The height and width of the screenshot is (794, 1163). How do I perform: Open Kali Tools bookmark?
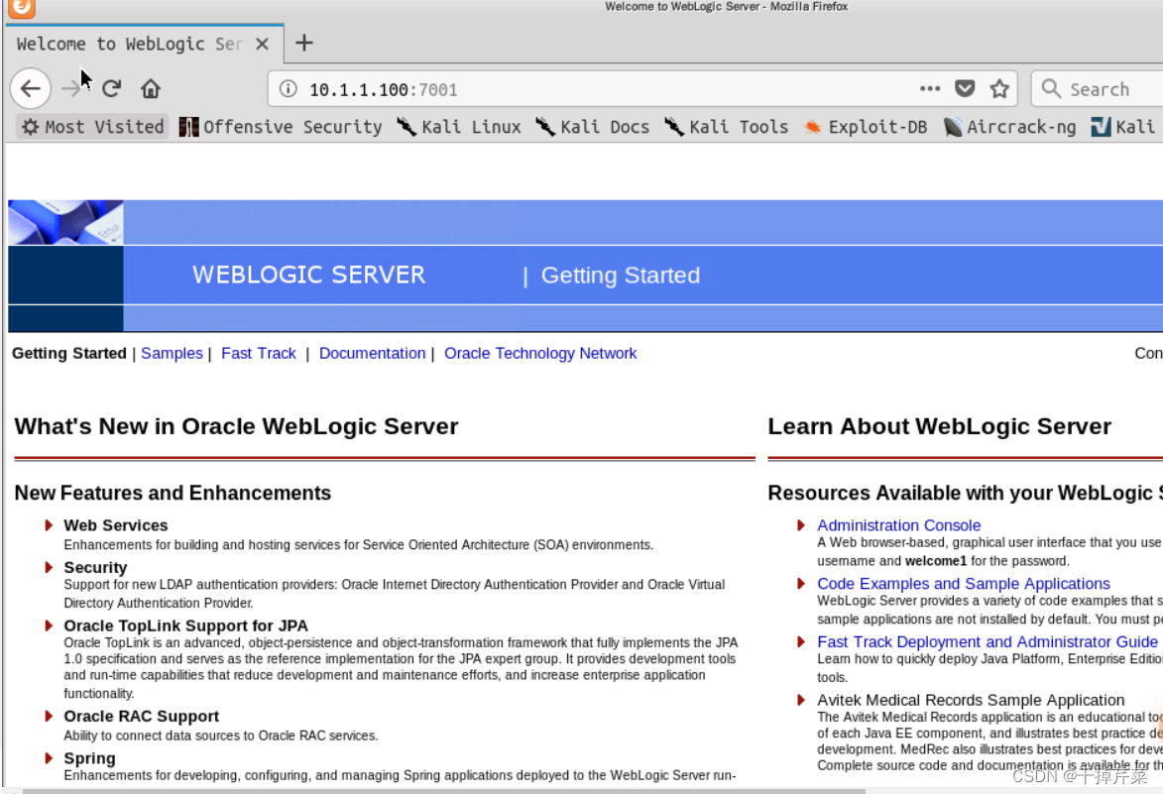[x=726, y=127]
